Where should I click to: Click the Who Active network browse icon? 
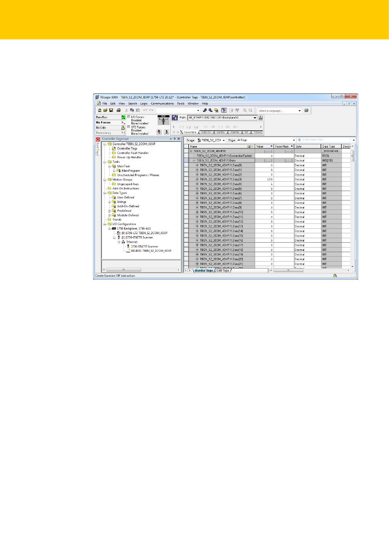tap(260, 118)
